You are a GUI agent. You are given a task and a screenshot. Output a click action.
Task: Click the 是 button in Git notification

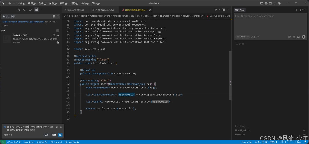[x=60, y=135]
